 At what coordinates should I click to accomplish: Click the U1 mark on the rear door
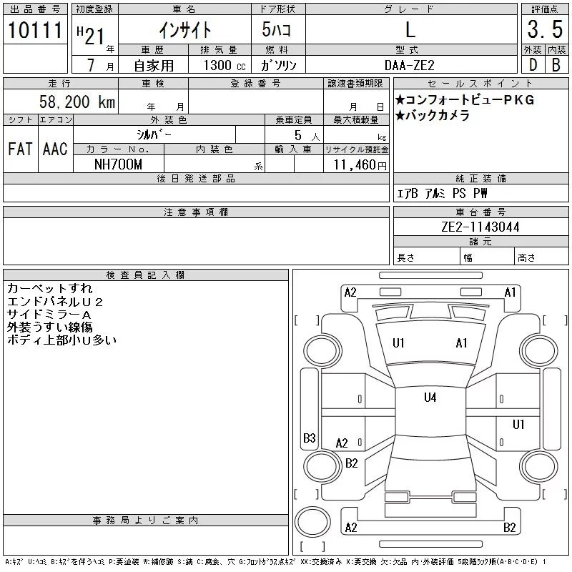(x=518, y=424)
